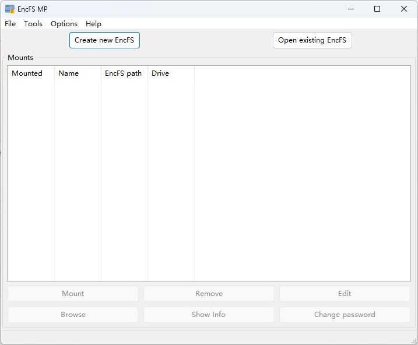Click the Create new EncFS button
Screen dimensions: 418x345
pos(104,40)
